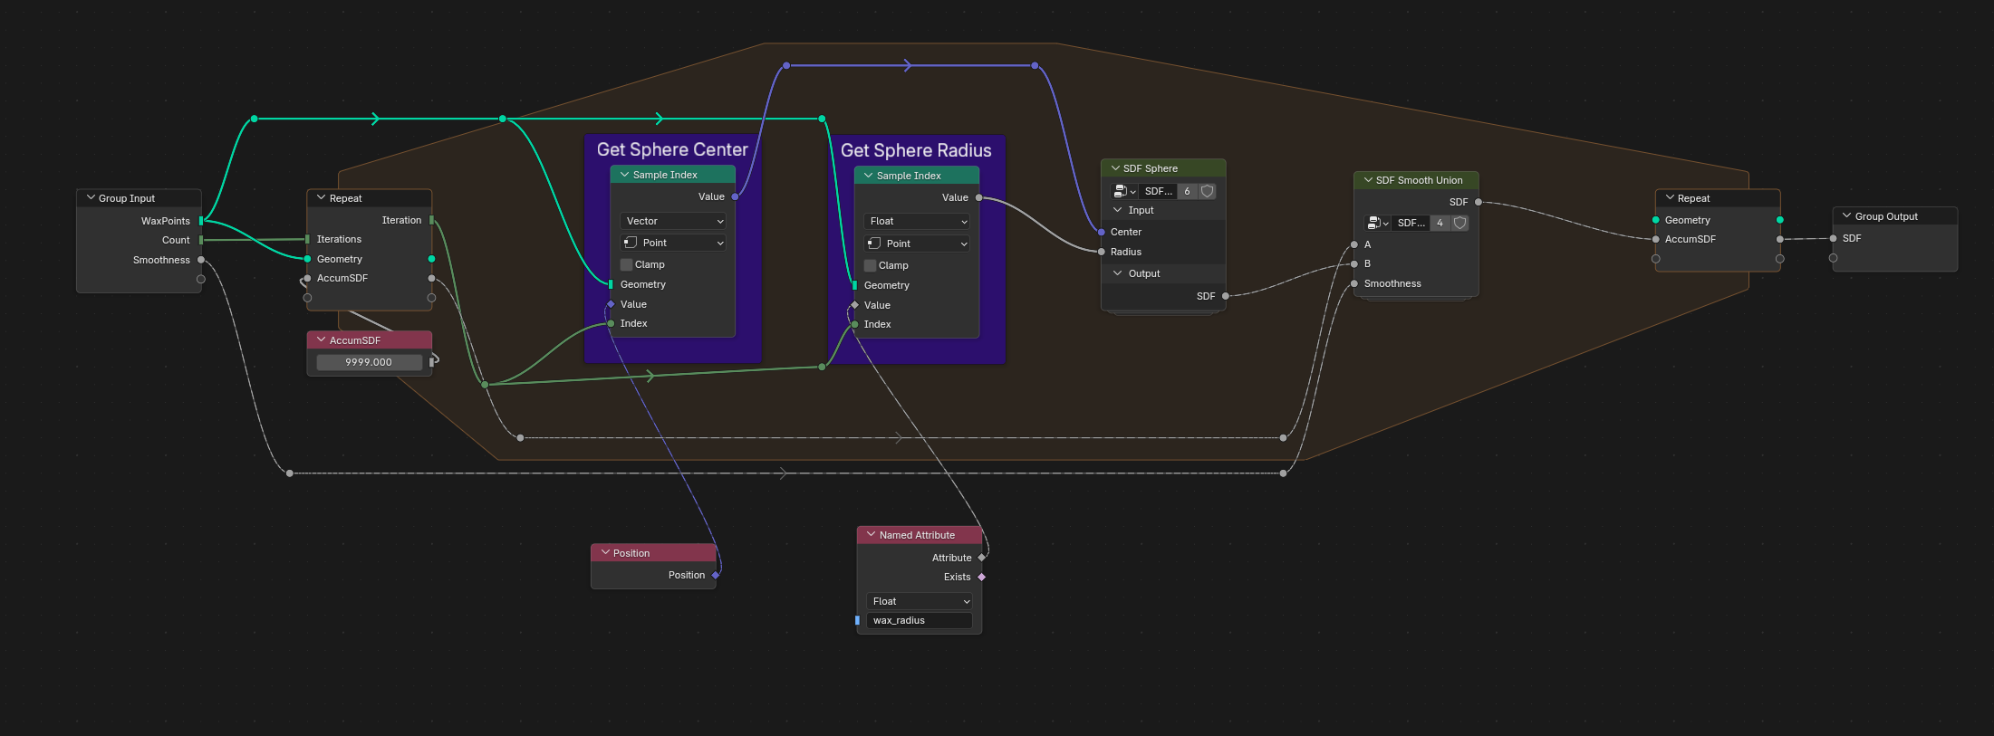
Task: Open Float type dropdown in Named Attribute
Action: [920, 601]
